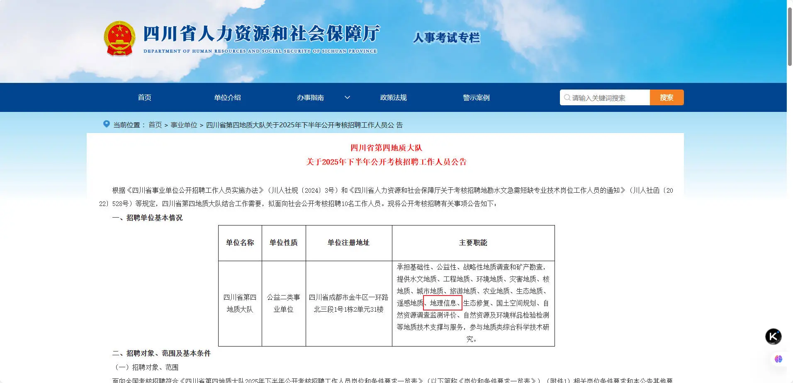Click the 首页 breadcrumb link
The width and height of the screenshot is (793, 383).
(155, 125)
